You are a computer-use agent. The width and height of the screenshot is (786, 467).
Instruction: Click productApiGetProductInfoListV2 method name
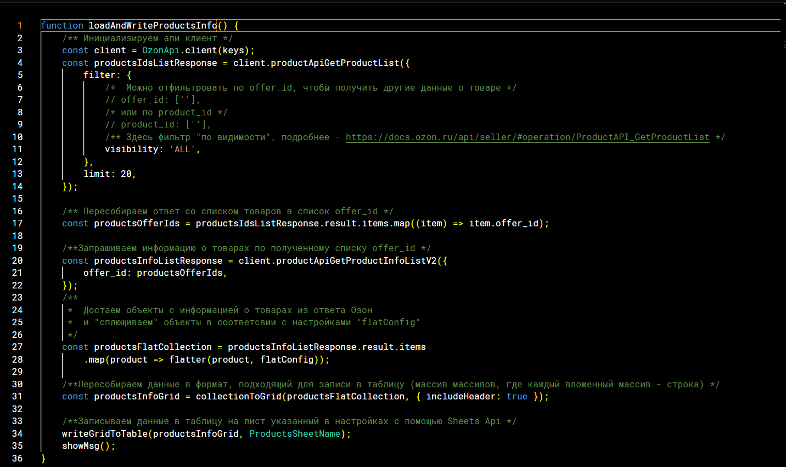coord(356,261)
